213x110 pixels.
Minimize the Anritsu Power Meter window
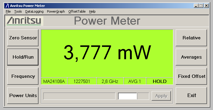coord(196,6)
